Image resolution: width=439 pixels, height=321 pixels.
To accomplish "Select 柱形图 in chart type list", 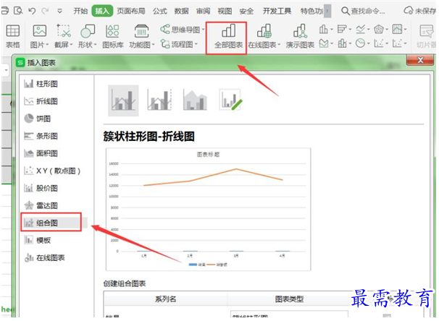I will tap(41, 84).
